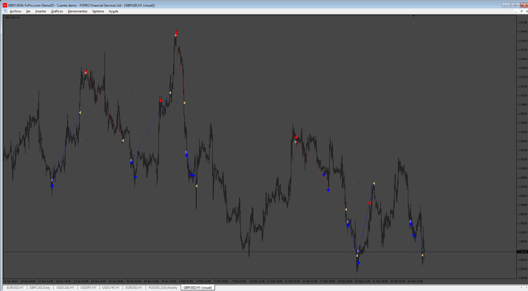The image size is (528, 291).
Task: Select the GBPUSD,H1 (visual) tab
Action: 198,288
